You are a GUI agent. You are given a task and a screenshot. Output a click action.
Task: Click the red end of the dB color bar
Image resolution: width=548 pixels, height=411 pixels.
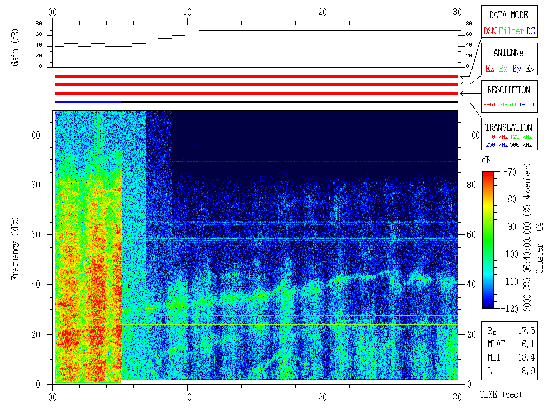[x=488, y=174]
